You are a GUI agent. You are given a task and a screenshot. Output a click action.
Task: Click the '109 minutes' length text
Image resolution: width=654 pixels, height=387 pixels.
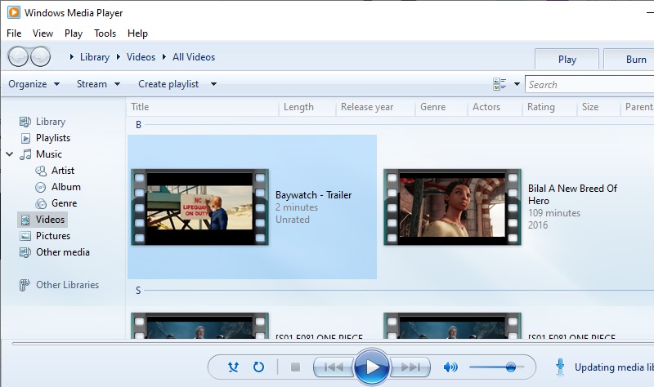coord(554,213)
